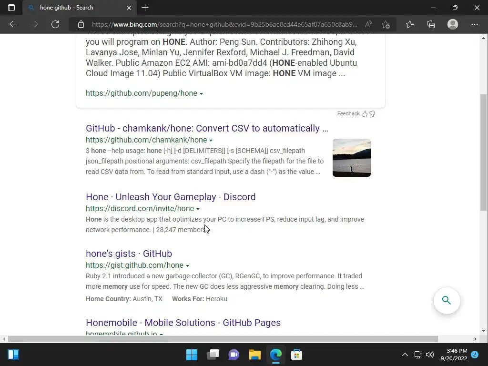The image size is (488, 366).
Task: Show hidden system tray icons
Action: (405, 355)
